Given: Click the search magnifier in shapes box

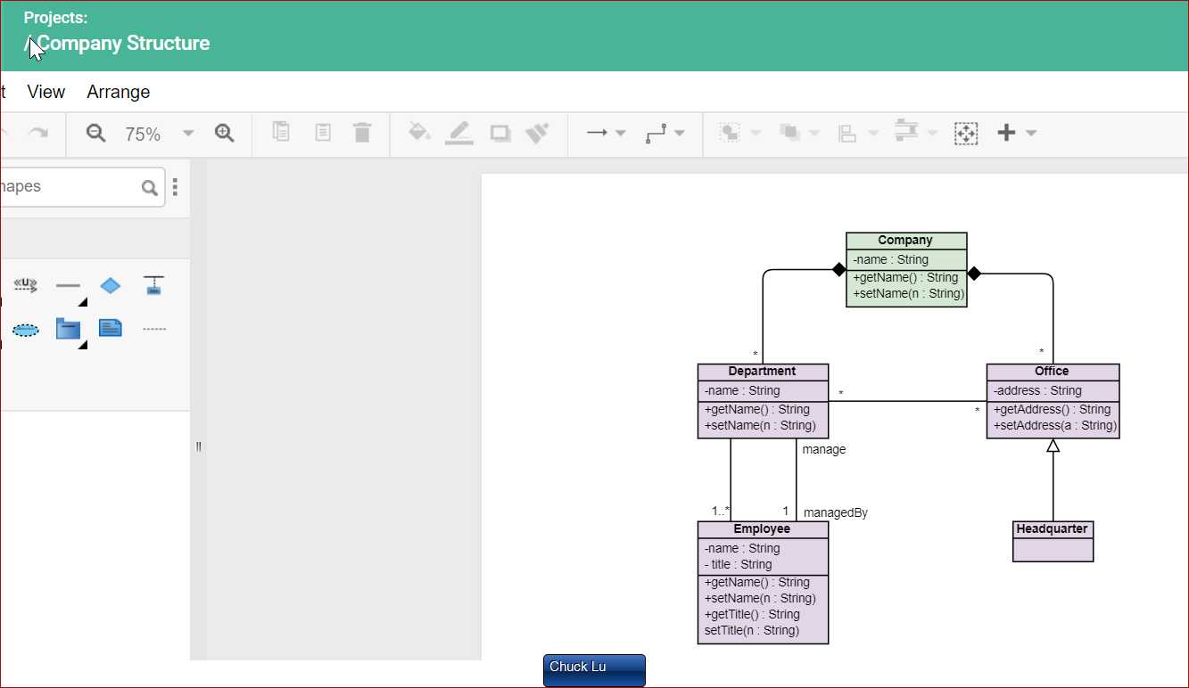Looking at the screenshot, I should [149, 187].
